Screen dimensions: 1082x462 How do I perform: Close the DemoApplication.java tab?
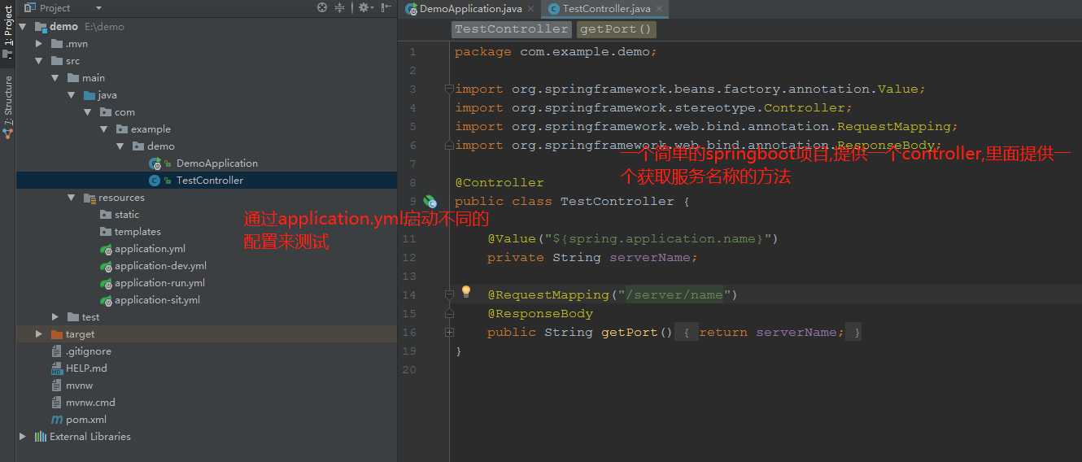tap(531, 9)
